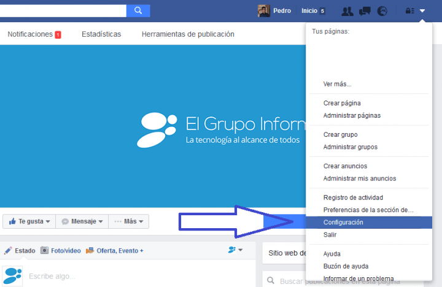Open Configuración from the account menu
Image resolution: width=442 pixels, height=287 pixels.
pos(369,223)
